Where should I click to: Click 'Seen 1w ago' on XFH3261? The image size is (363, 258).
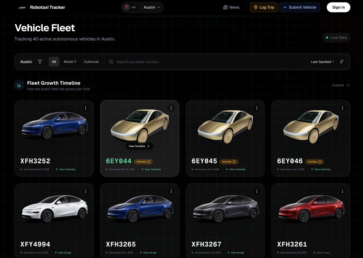(x=323, y=253)
